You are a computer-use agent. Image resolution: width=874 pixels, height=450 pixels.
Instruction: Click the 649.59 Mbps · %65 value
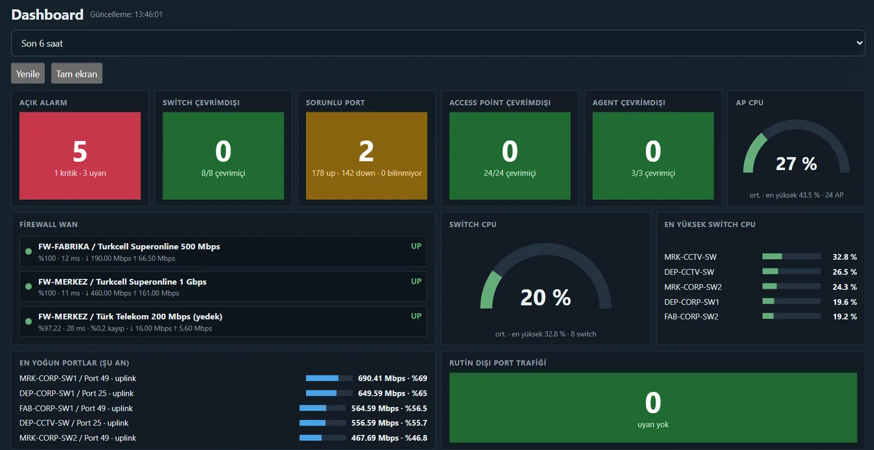click(x=393, y=394)
